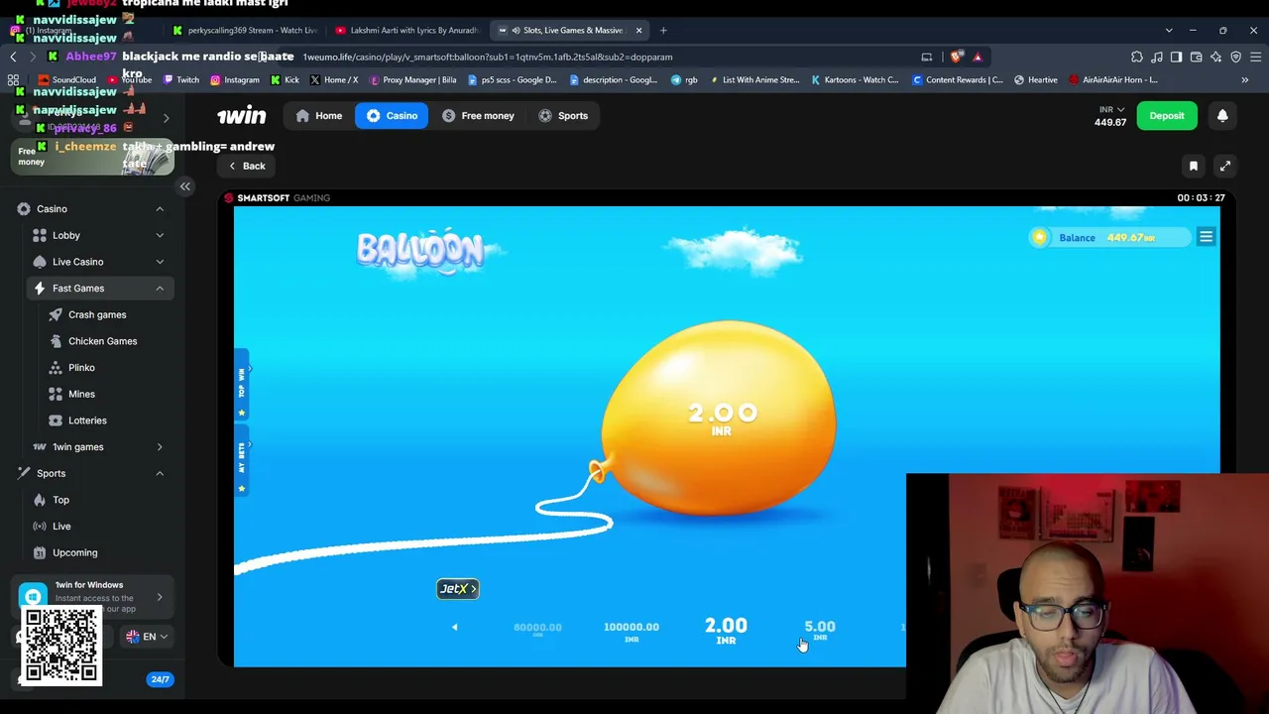
Task: Go to the Home tab
Action: [318, 116]
